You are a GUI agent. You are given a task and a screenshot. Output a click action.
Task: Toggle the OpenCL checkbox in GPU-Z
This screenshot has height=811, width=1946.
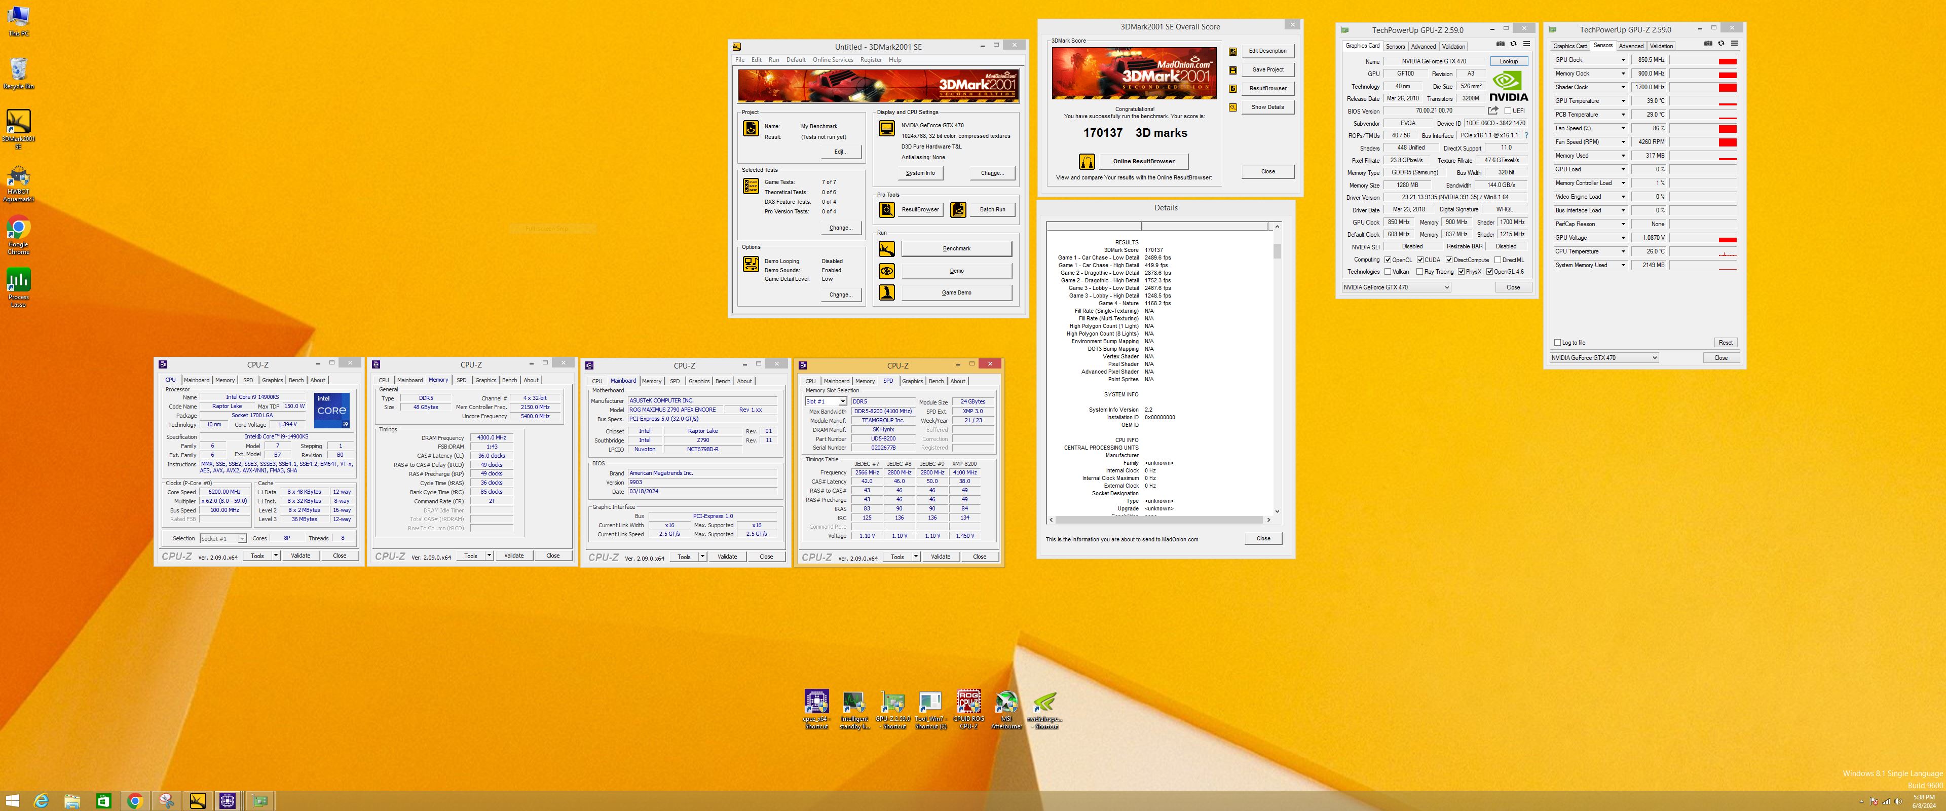coord(1388,260)
